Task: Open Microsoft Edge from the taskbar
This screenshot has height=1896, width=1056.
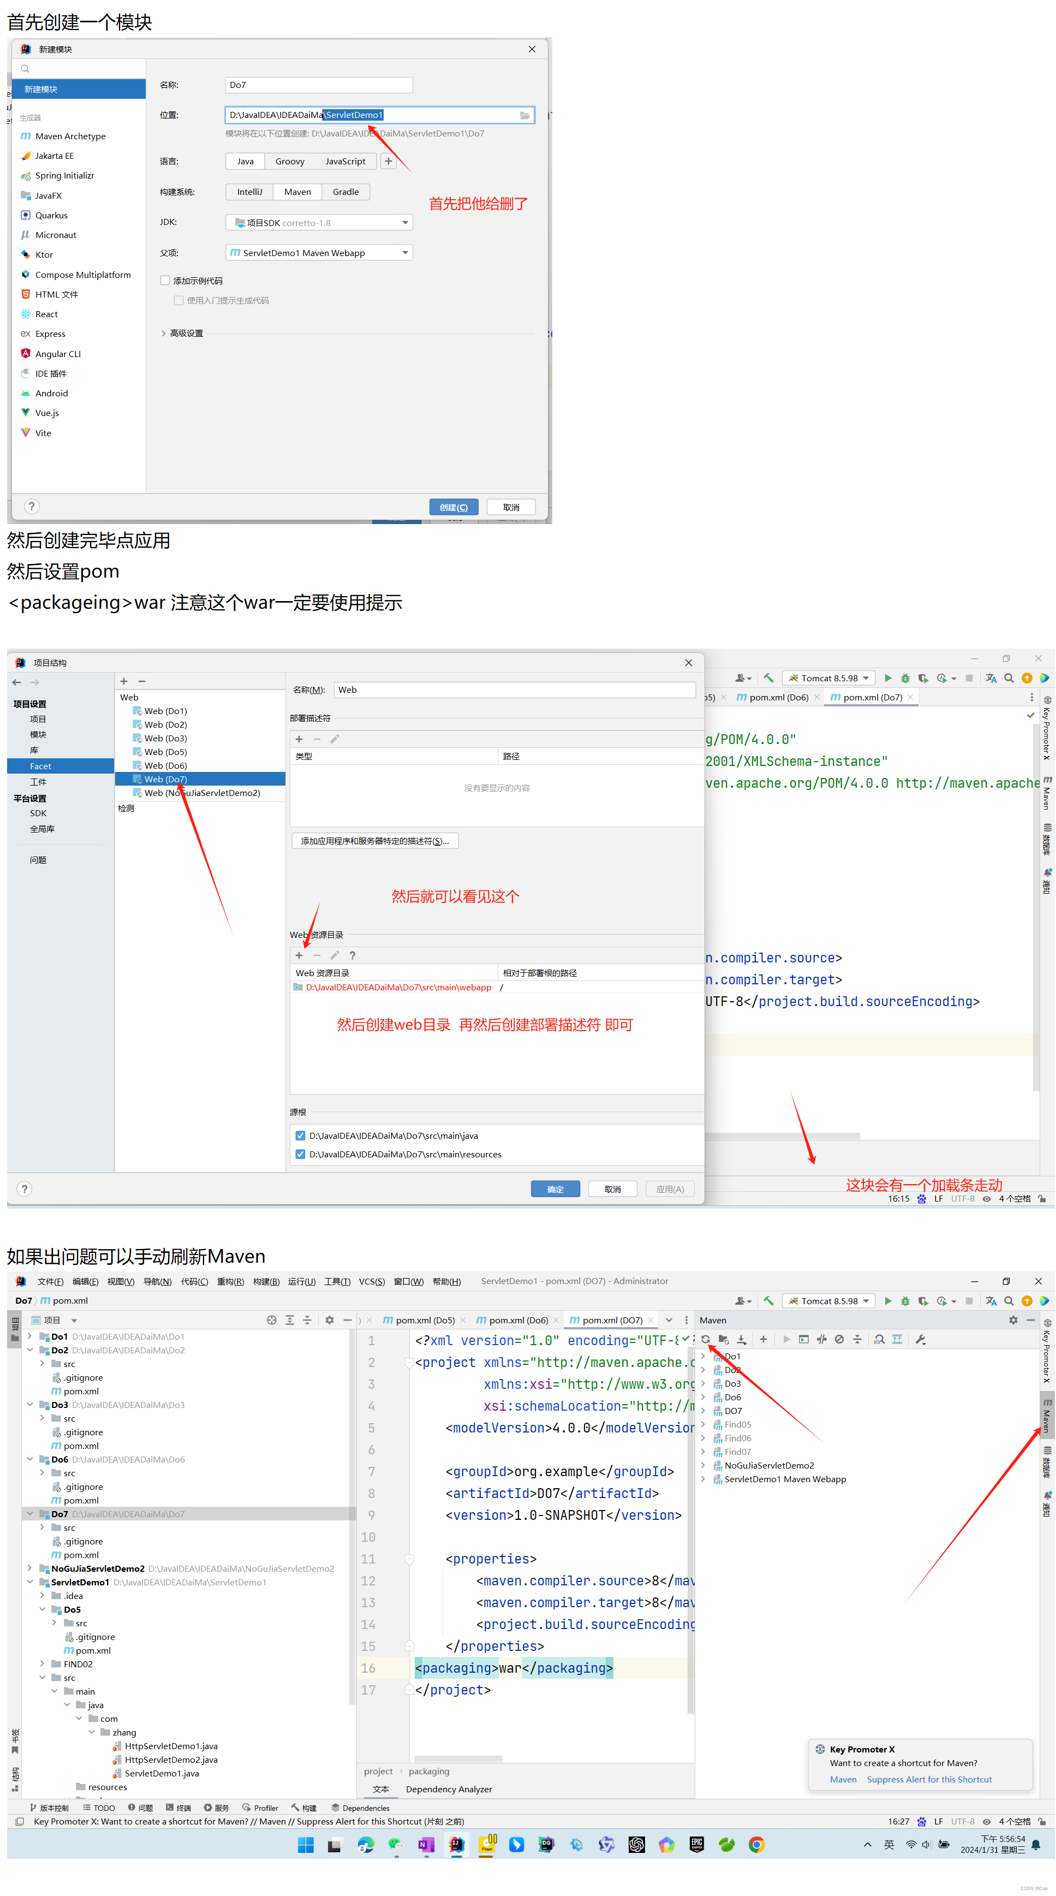Action: [x=366, y=1845]
